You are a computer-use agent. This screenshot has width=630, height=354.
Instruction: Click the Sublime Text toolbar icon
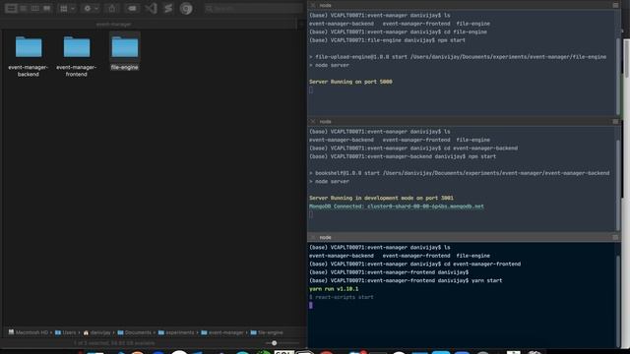tap(168, 8)
